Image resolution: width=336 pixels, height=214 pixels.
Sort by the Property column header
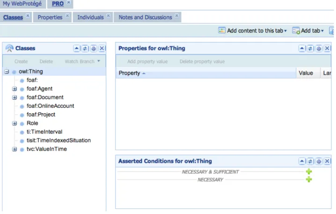point(206,73)
